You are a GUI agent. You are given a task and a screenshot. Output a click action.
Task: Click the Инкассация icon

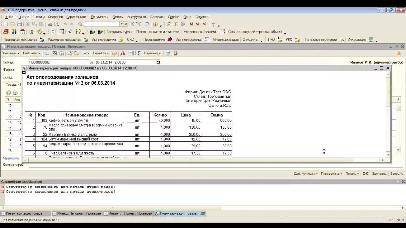click(371, 40)
